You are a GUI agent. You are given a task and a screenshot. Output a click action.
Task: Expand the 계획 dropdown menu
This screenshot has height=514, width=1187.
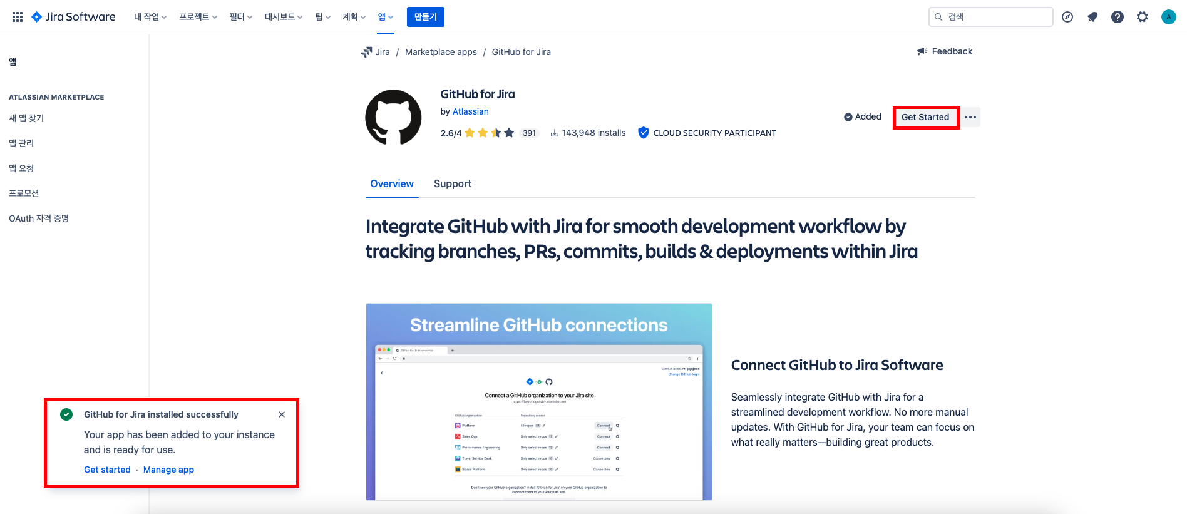pyautogui.click(x=354, y=17)
